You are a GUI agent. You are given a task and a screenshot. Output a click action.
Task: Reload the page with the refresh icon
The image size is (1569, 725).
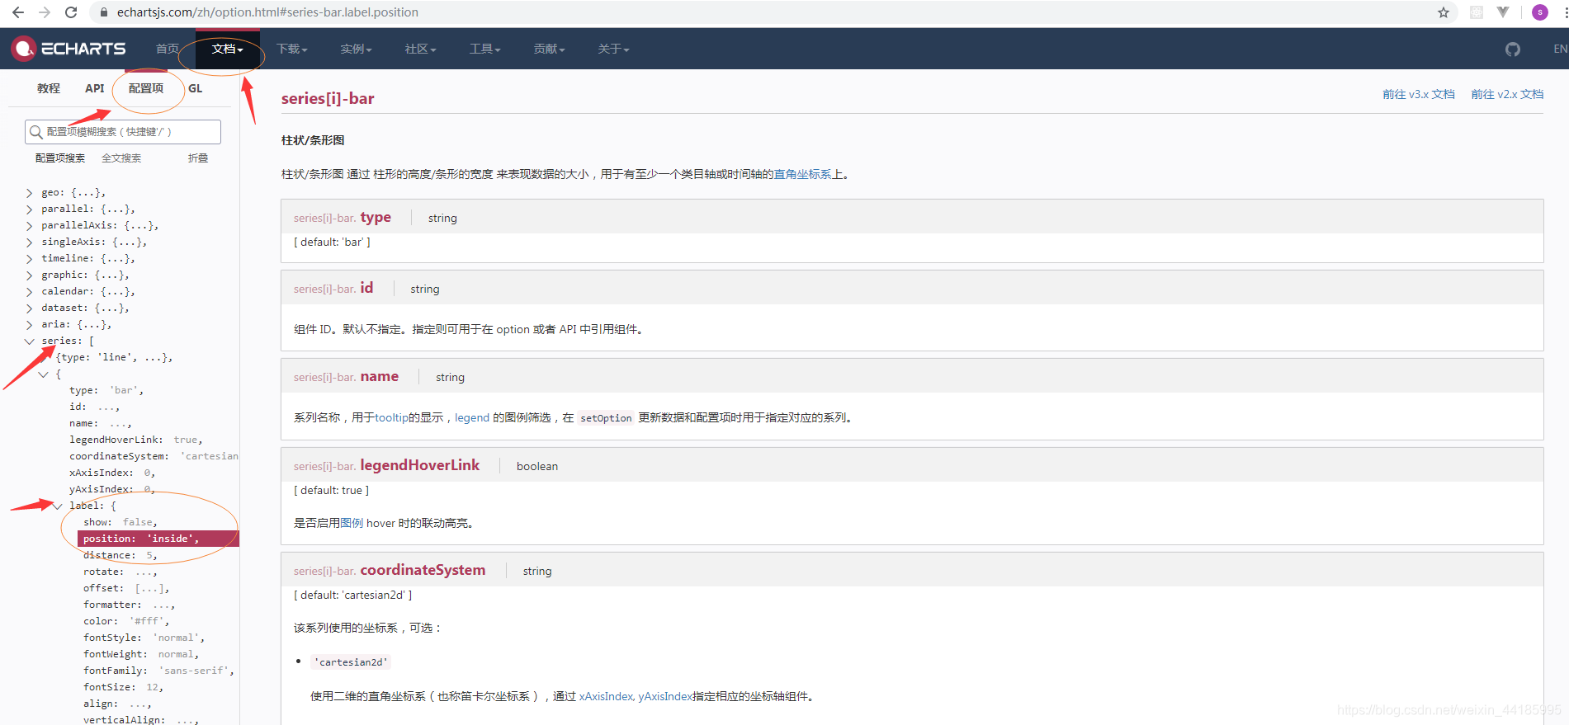click(x=71, y=12)
